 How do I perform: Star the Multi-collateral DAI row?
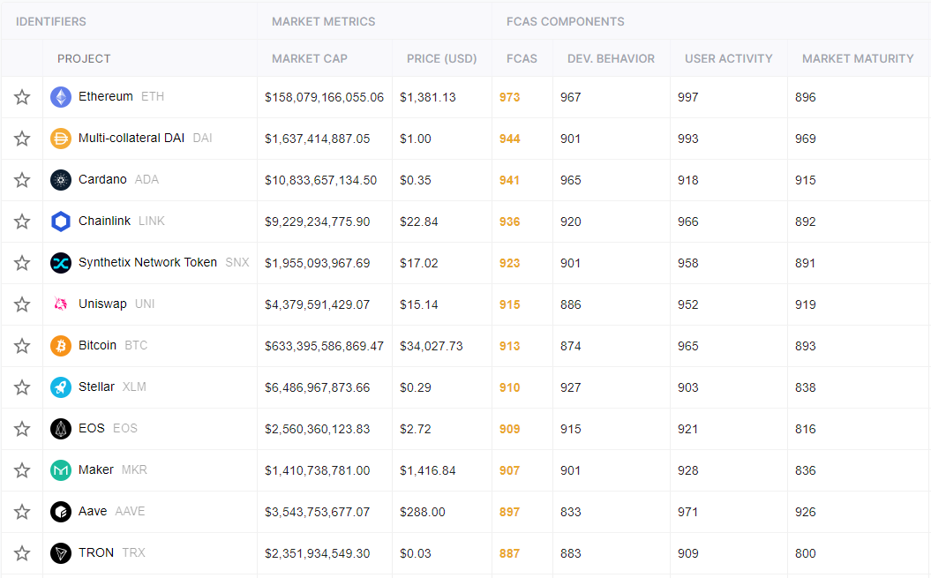click(x=22, y=139)
